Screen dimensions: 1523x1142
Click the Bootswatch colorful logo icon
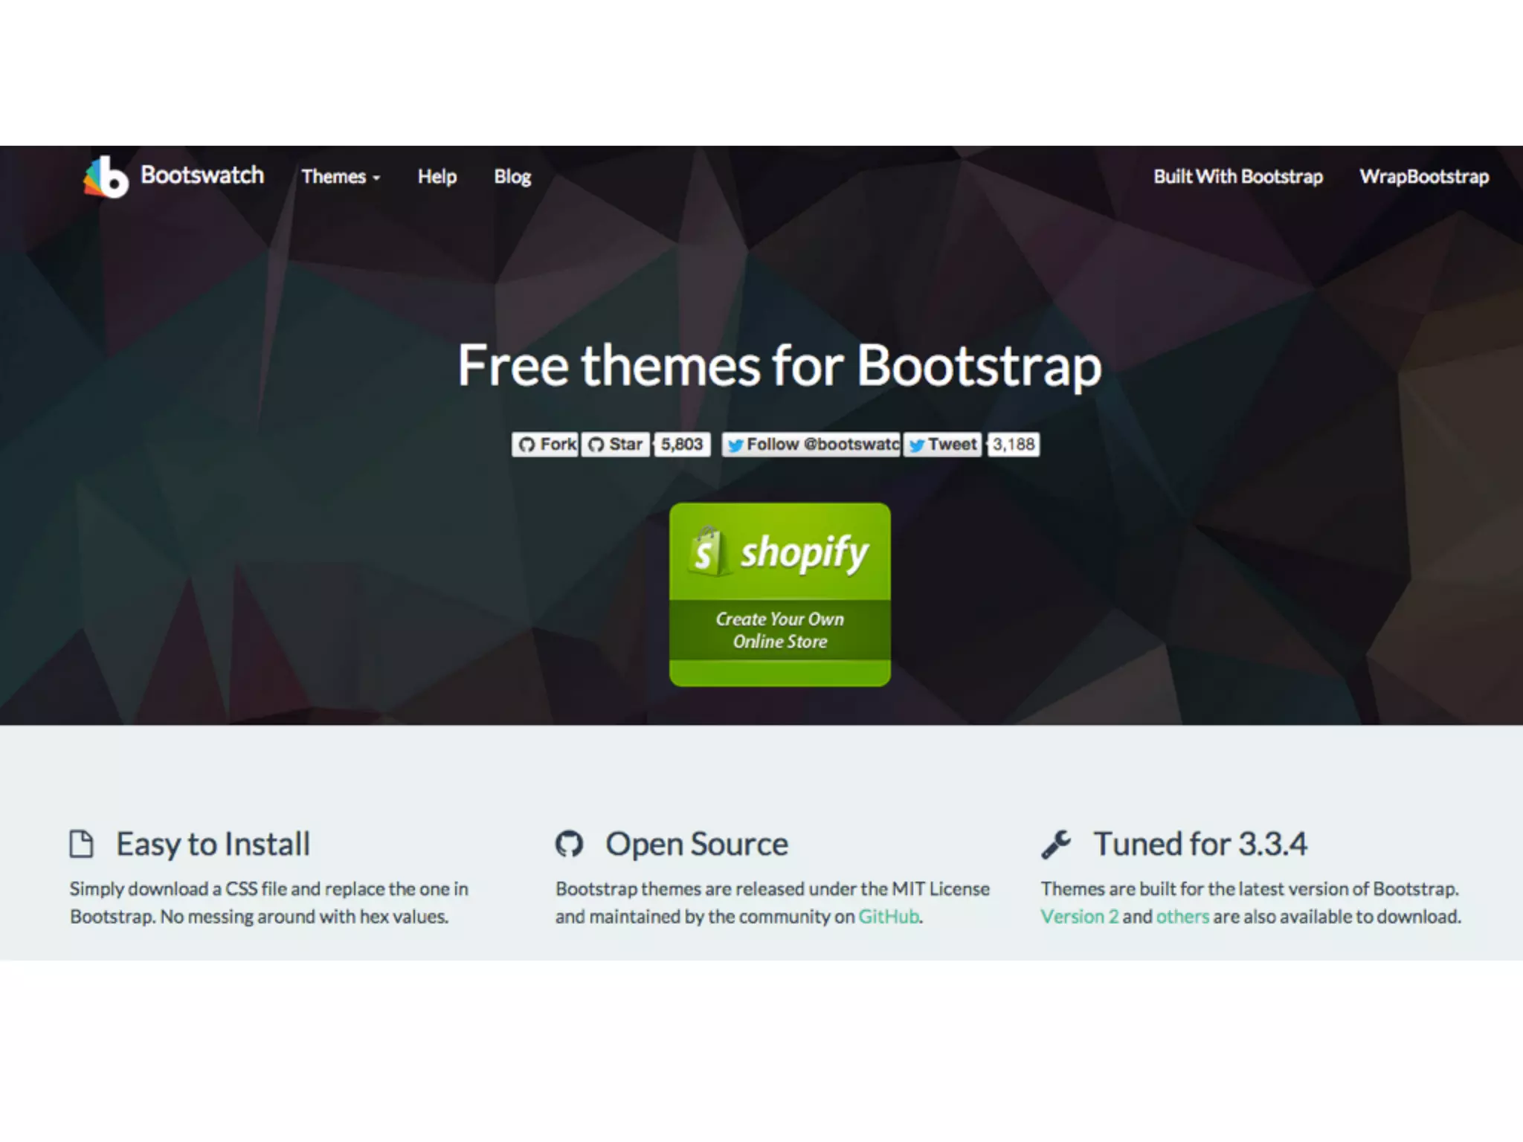tap(106, 177)
